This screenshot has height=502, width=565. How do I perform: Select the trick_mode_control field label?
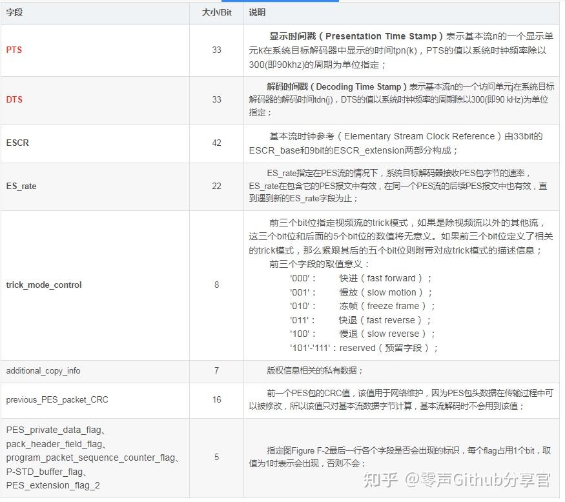[x=43, y=285]
